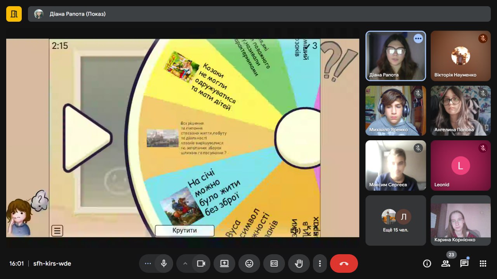This screenshot has width=497, height=279.
Task: Turn on closed captions
Action: click(x=274, y=263)
